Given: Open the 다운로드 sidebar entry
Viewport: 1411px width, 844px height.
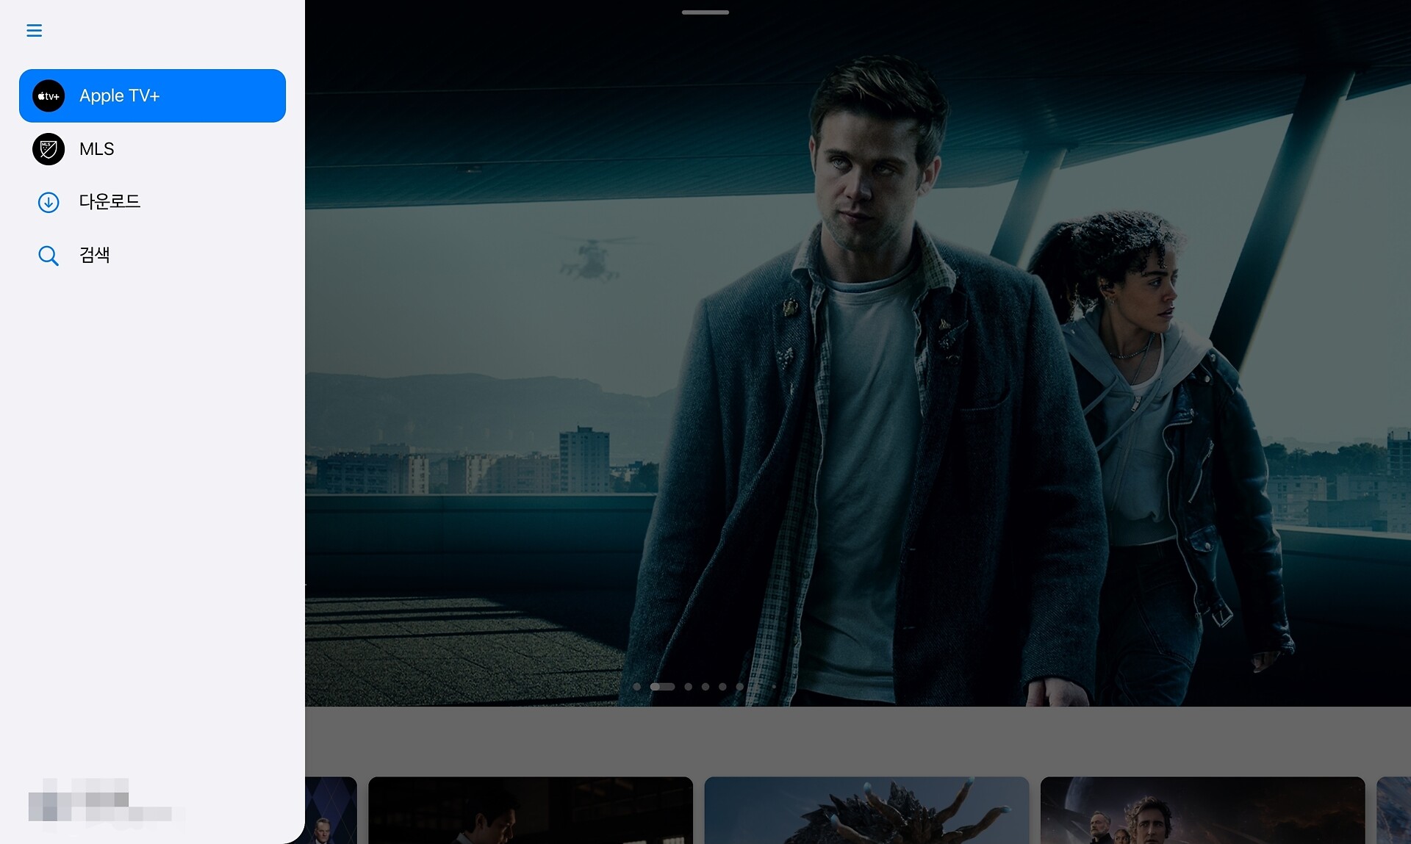Looking at the screenshot, I should click(x=109, y=202).
